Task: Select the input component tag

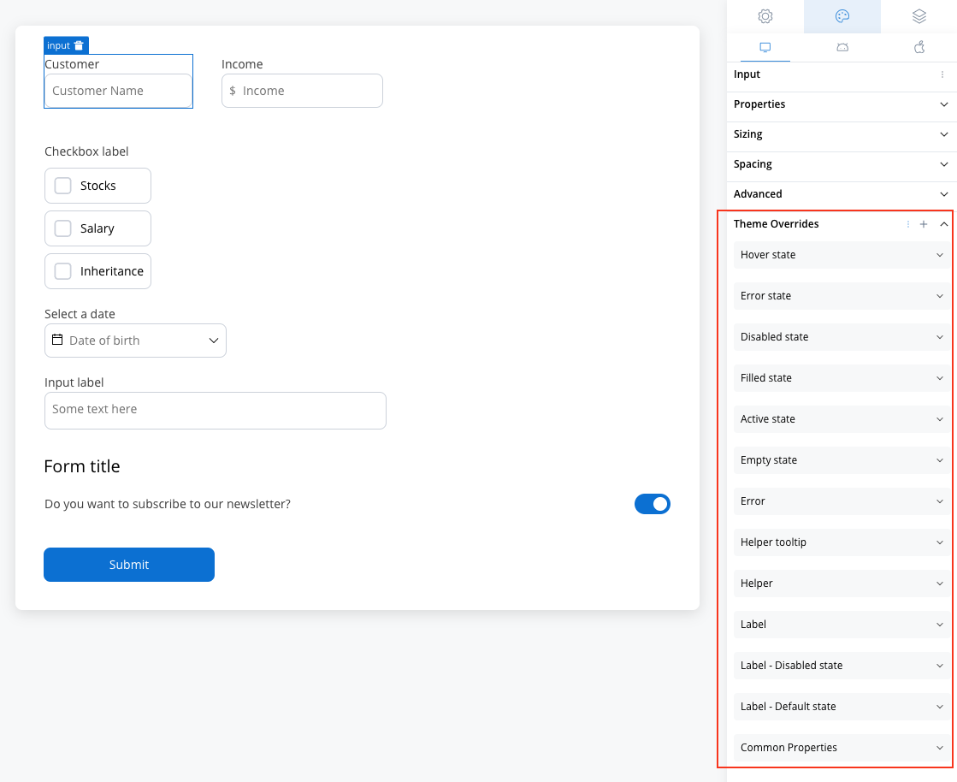Action: (x=66, y=46)
